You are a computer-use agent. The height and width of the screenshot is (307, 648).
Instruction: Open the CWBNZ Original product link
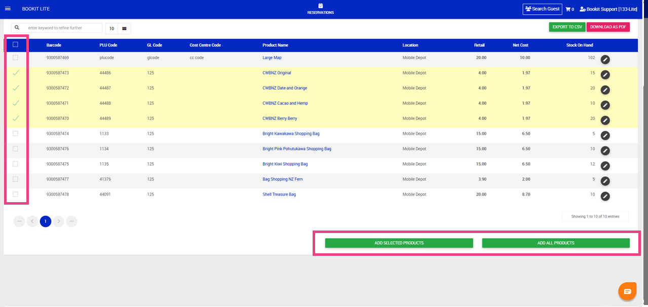coord(277,73)
